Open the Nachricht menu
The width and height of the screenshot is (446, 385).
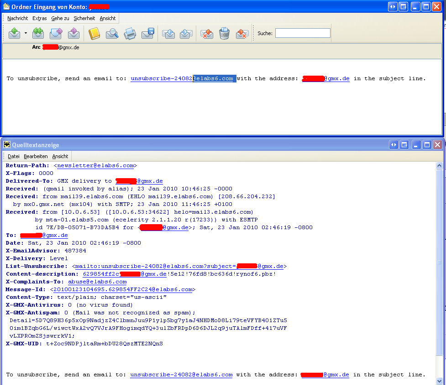(18, 18)
